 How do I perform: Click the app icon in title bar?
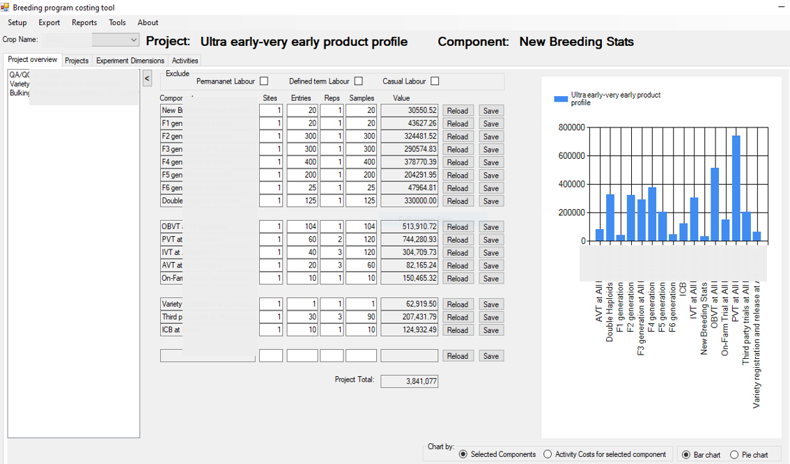tap(5, 8)
